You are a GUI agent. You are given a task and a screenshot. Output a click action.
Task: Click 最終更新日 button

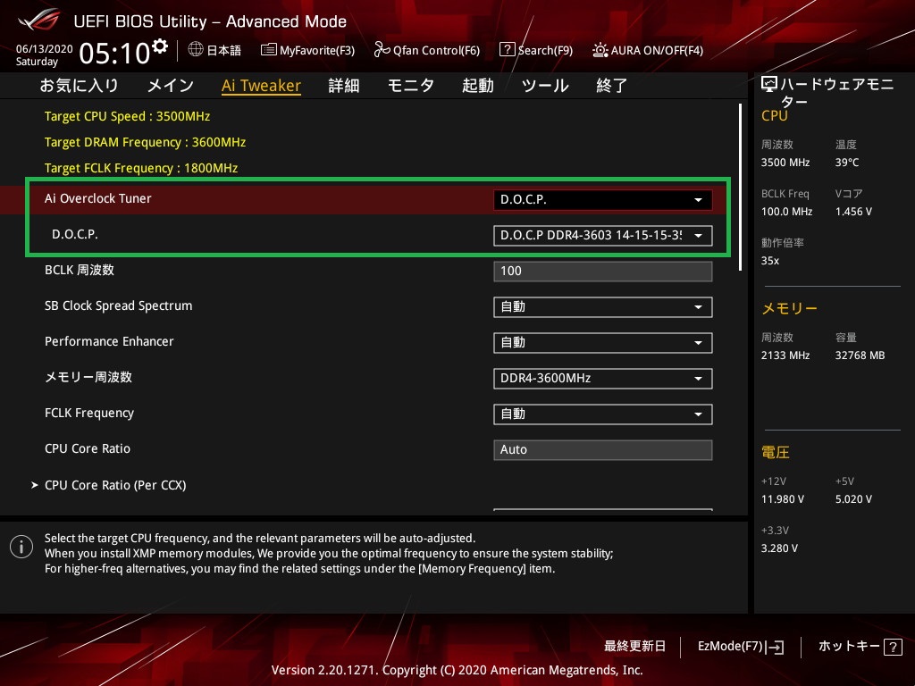coord(635,646)
